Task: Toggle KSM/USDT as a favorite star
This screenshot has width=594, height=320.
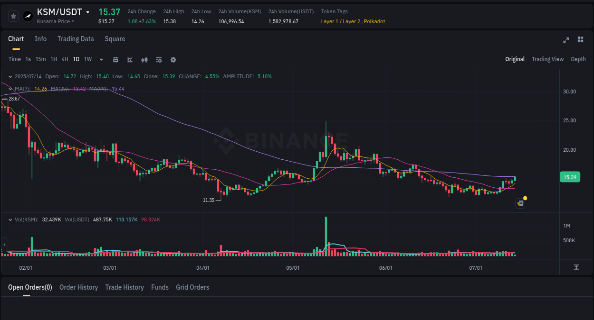Action: (x=13, y=16)
